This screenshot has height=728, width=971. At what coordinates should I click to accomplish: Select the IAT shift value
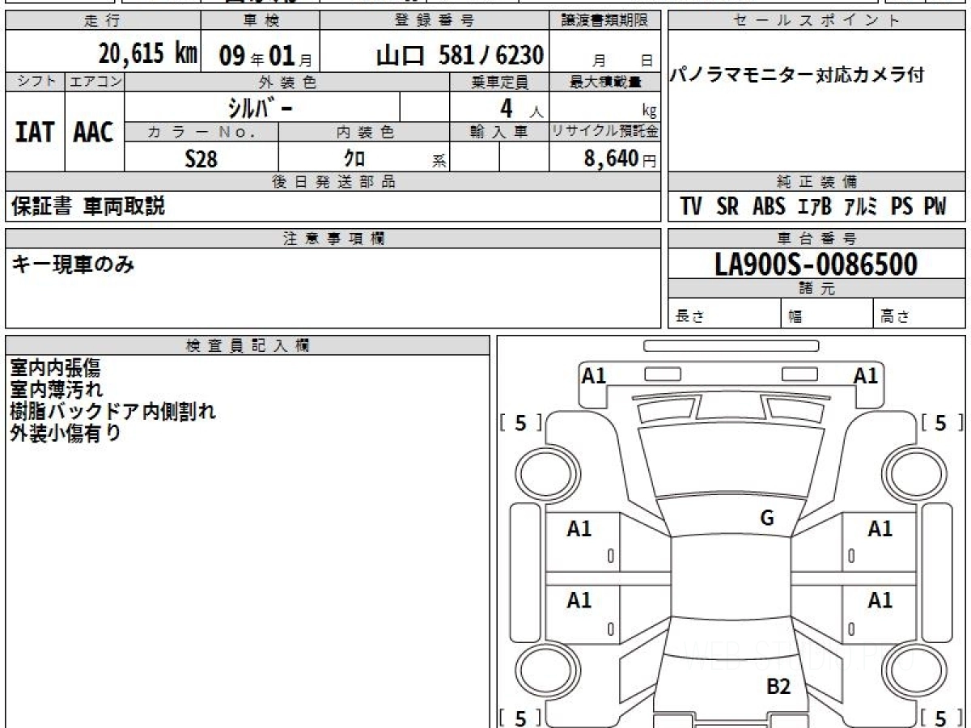click(36, 132)
